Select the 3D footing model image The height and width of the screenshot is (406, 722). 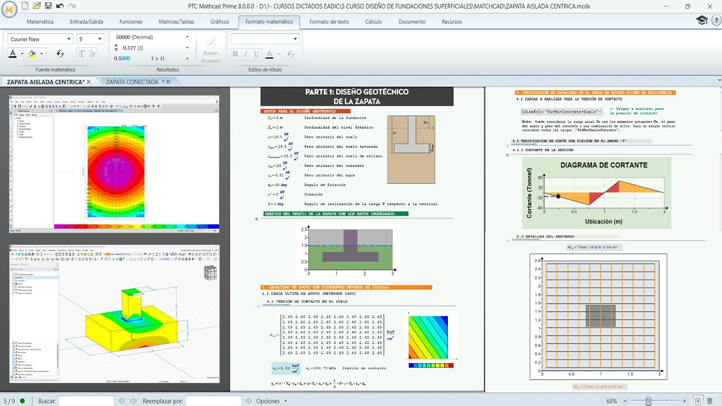click(114, 314)
